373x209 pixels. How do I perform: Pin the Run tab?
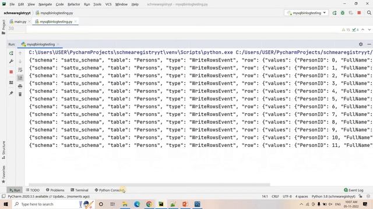pyautogui.click(x=11, y=93)
